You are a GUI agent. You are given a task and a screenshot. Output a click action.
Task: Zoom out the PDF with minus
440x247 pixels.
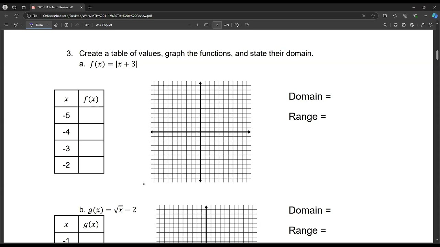tap(189, 25)
